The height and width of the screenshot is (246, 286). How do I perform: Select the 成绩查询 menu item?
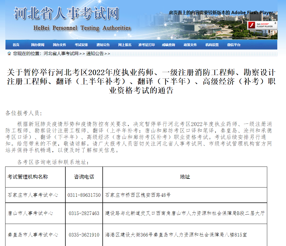(x=168, y=45)
